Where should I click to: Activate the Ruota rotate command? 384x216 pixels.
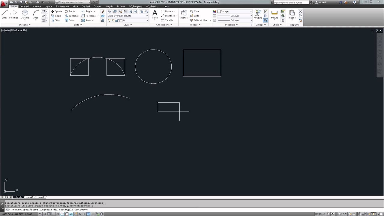pos(70,11)
